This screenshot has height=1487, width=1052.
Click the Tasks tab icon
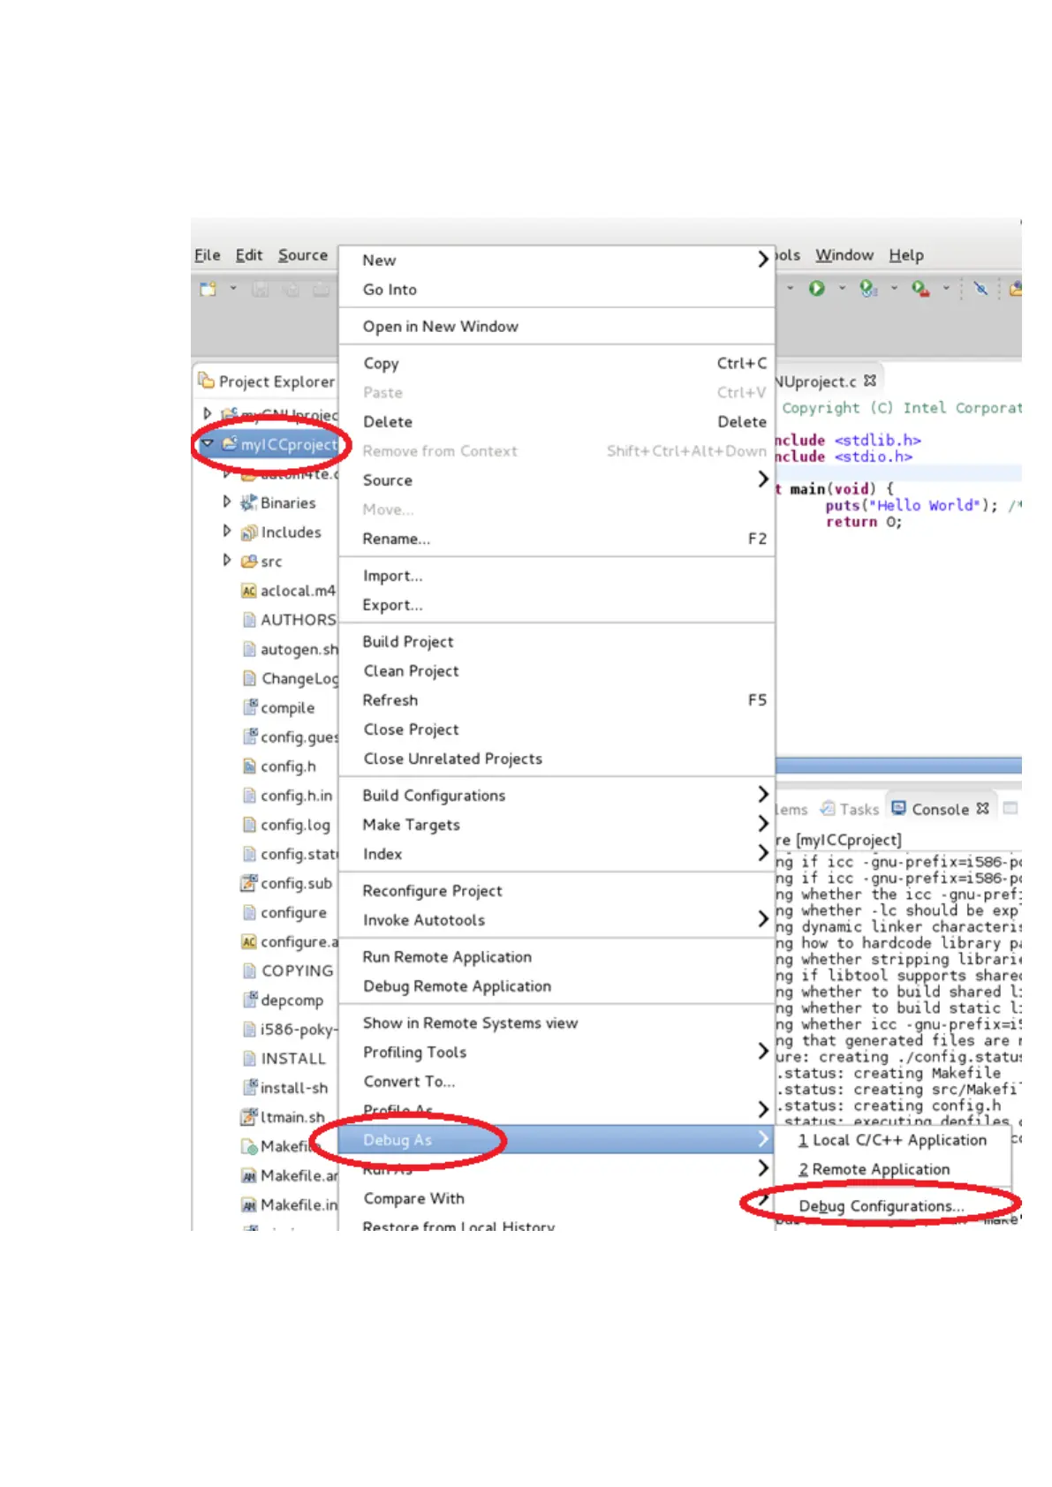(828, 808)
